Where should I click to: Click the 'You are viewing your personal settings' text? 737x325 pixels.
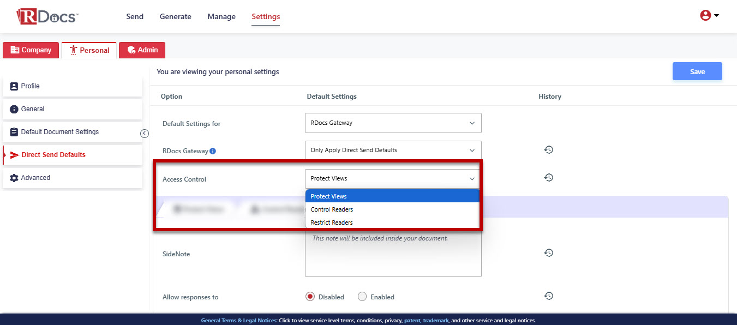click(x=218, y=71)
